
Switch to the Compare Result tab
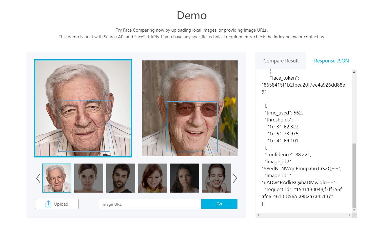coord(281,61)
